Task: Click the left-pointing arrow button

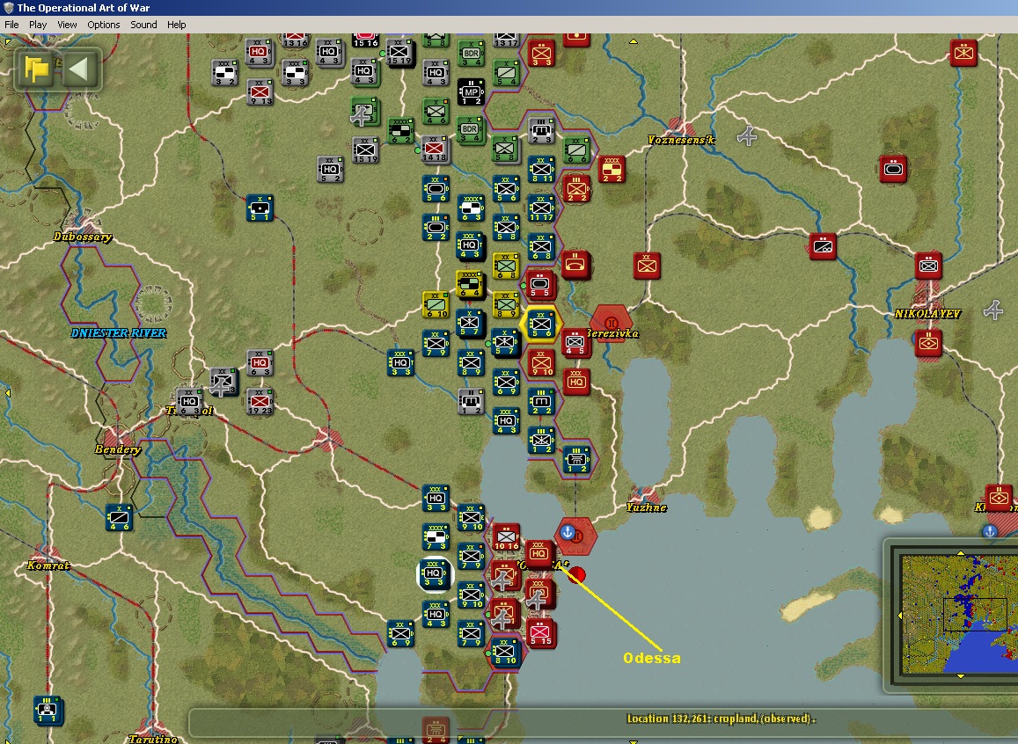Action: 78,69
